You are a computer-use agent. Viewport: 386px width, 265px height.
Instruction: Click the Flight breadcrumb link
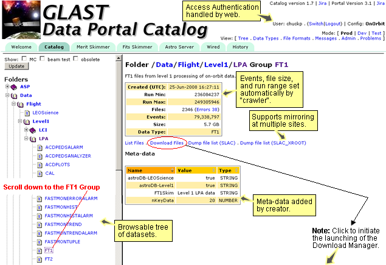(x=188, y=65)
